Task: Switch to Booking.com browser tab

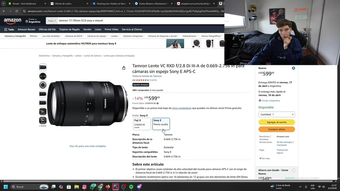Action: 109,4
